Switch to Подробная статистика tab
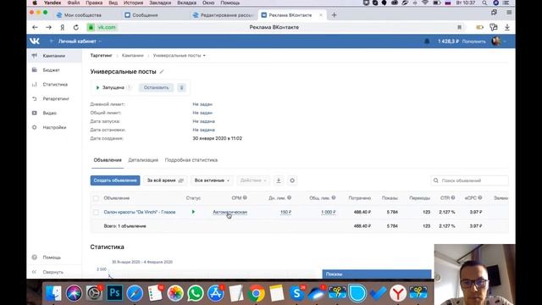Image resolution: width=542 pixels, height=305 pixels. coord(191,160)
